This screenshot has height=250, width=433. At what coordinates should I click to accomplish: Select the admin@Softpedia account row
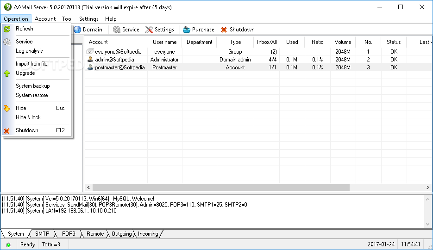pyautogui.click(x=258, y=59)
